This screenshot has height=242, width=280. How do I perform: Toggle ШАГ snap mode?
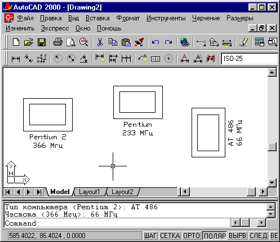coord(150,236)
